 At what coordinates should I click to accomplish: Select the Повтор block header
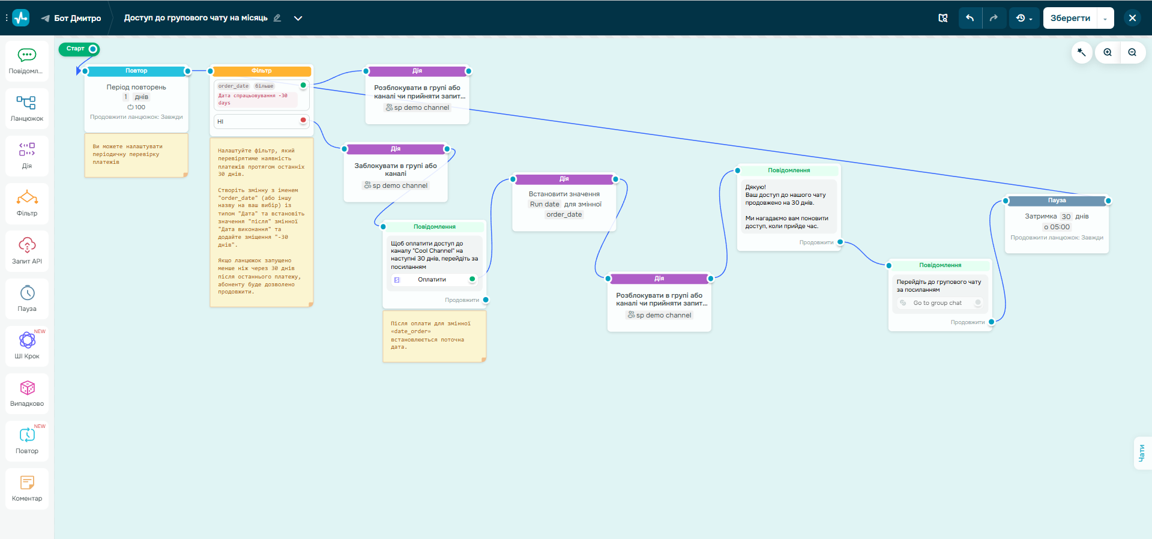pos(136,71)
